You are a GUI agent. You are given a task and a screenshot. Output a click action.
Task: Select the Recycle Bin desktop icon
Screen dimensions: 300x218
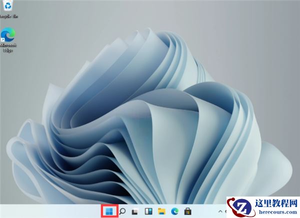coord(8,9)
